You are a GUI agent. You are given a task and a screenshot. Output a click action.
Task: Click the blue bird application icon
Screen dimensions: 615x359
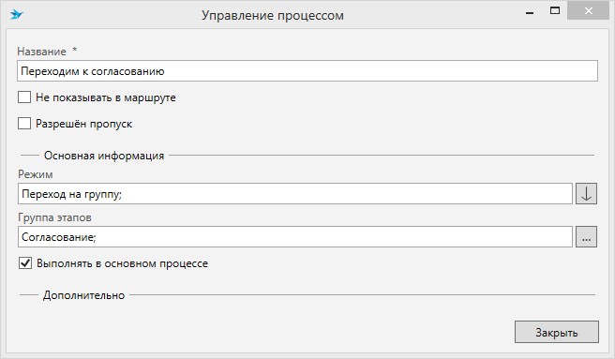coord(17,14)
